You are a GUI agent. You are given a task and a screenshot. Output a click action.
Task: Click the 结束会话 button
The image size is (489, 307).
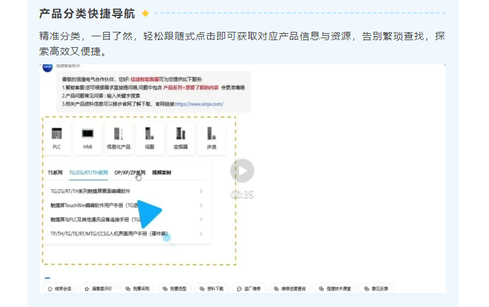click(x=60, y=289)
